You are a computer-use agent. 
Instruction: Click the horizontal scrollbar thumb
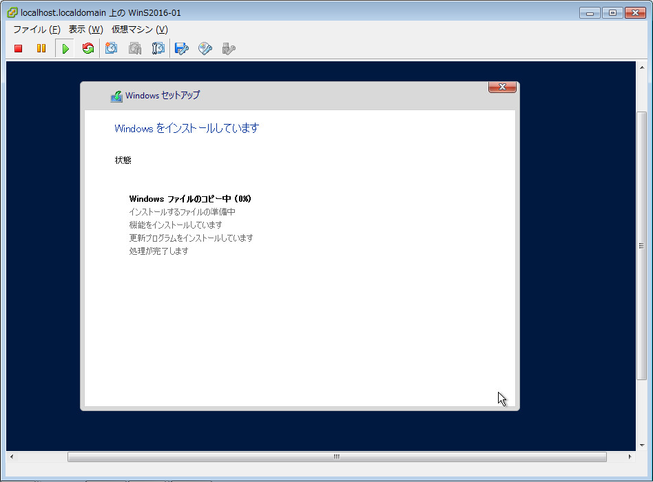tap(337, 457)
